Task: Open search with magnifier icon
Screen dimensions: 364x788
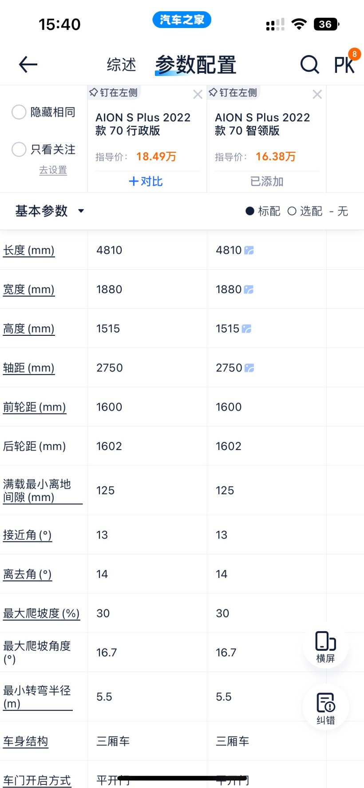Action: (x=309, y=65)
